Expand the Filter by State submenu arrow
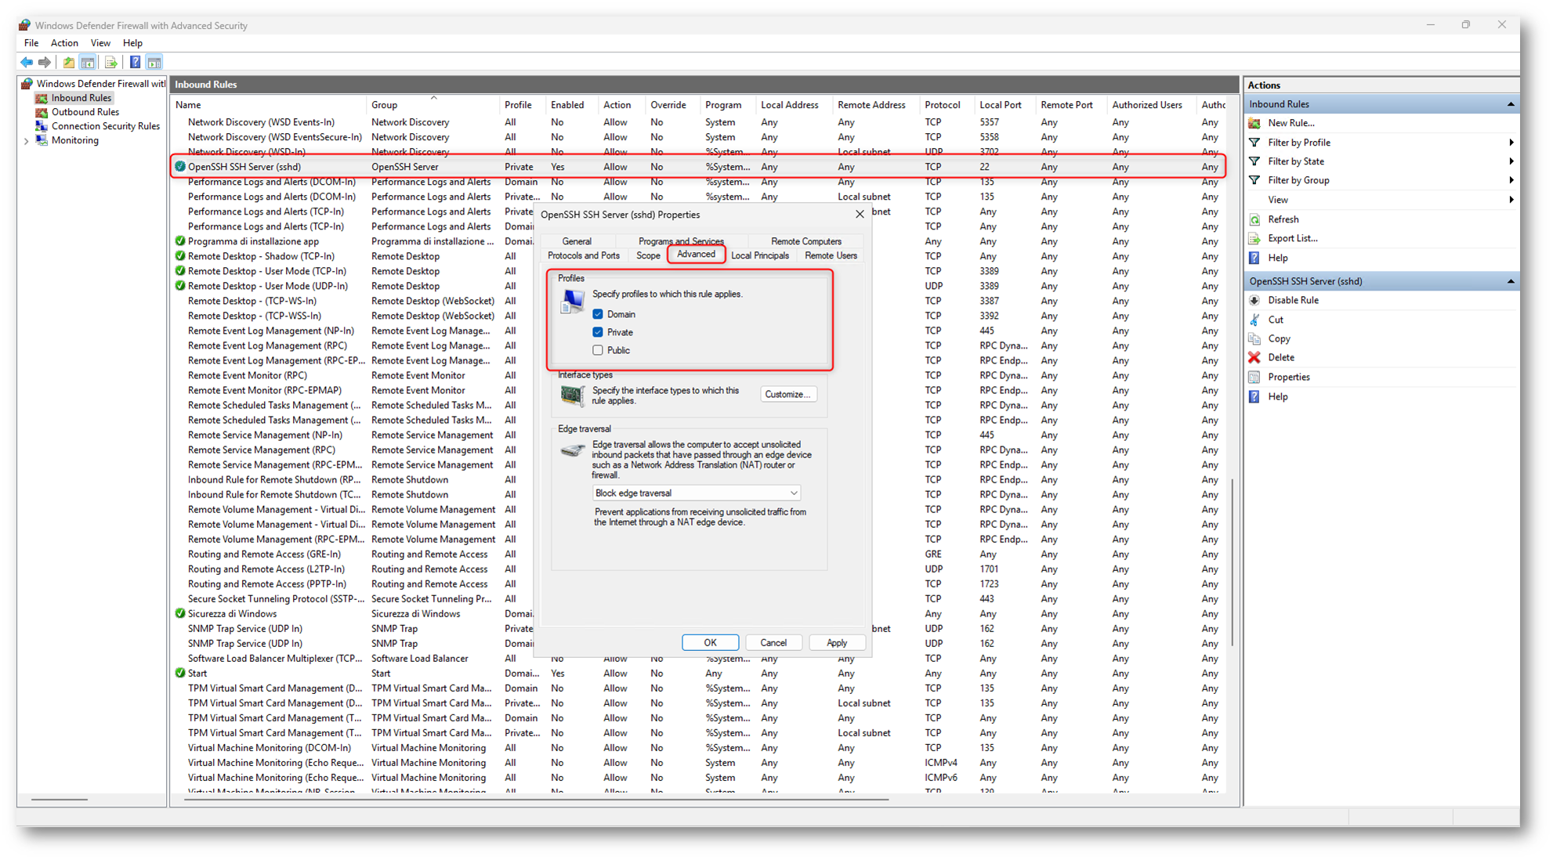Screen dimensions: 1553x860 point(1511,161)
